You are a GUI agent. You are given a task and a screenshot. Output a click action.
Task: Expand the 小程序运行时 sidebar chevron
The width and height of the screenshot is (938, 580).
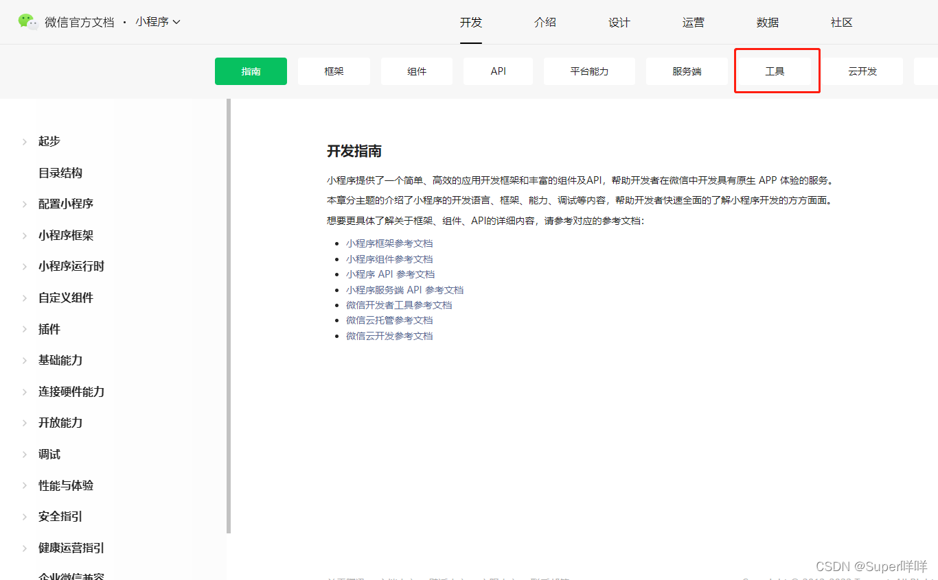pos(25,267)
